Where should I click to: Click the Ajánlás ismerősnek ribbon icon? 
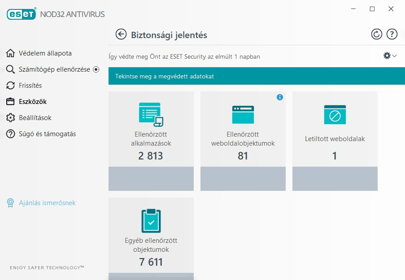[x=10, y=203]
